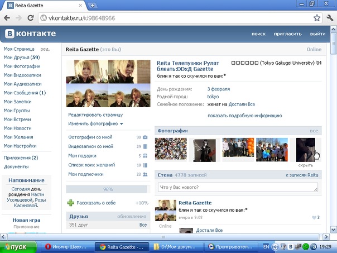Click the Что у Вас нового? field
This screenshot has height=253, width=337.
[239, 187]
